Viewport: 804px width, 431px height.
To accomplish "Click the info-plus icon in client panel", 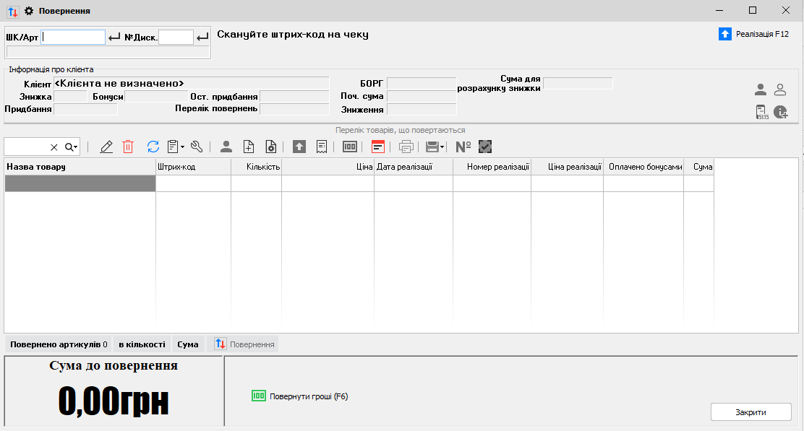I will click(780, 112).
